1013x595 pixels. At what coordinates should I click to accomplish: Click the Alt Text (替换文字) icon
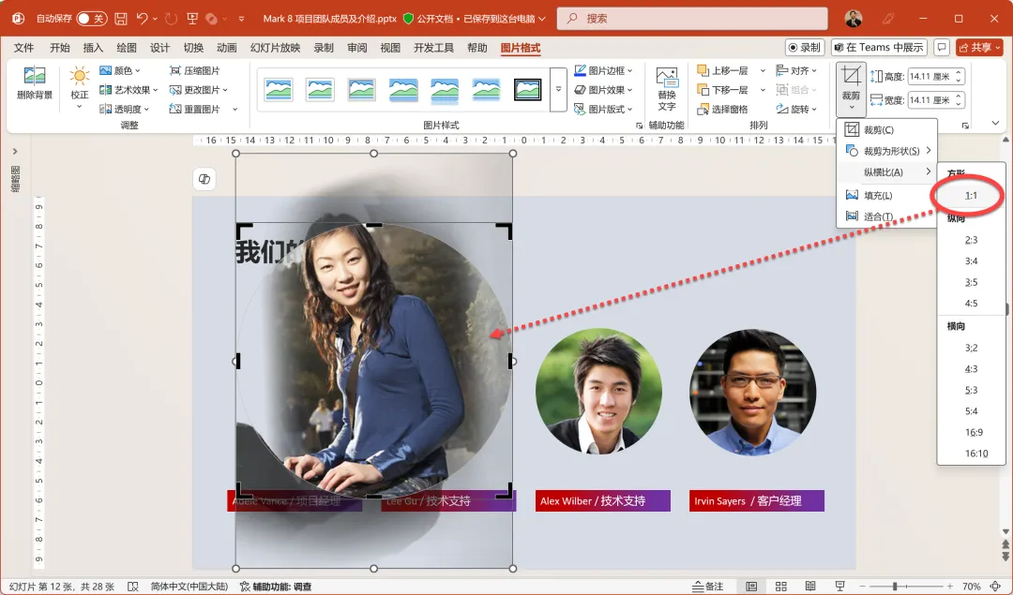click(x=667, y=78)
